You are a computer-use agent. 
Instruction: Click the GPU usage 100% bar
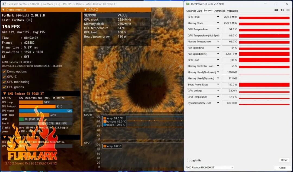click(x=46, y=111)
